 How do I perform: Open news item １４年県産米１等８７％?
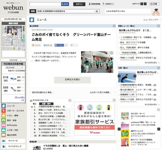tap(137, 37)
